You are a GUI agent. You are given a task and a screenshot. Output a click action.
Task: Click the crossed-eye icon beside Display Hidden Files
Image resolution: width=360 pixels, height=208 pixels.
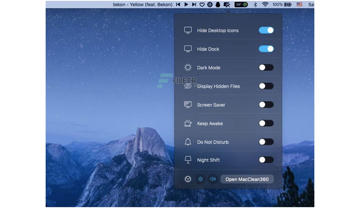(188, 86)
